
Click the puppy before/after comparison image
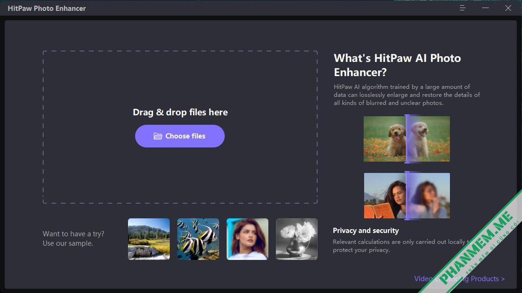coord(406,138)
